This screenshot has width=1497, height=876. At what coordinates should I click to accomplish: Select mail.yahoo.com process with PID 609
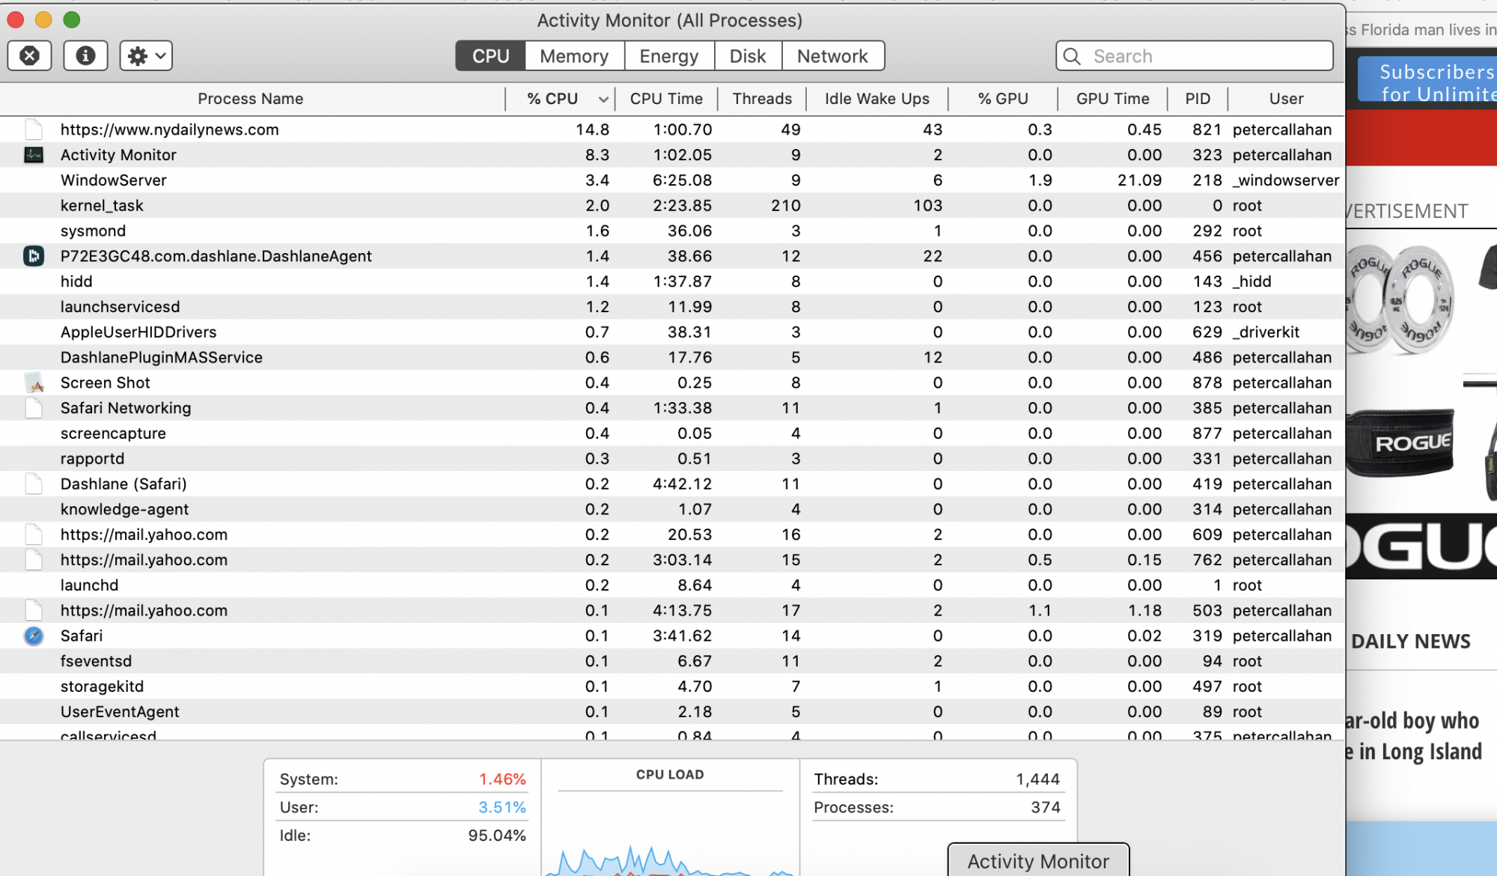coord(672,535)
